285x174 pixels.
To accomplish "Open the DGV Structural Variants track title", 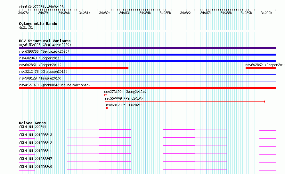I will pyautogui.click(x=45, y=41).
